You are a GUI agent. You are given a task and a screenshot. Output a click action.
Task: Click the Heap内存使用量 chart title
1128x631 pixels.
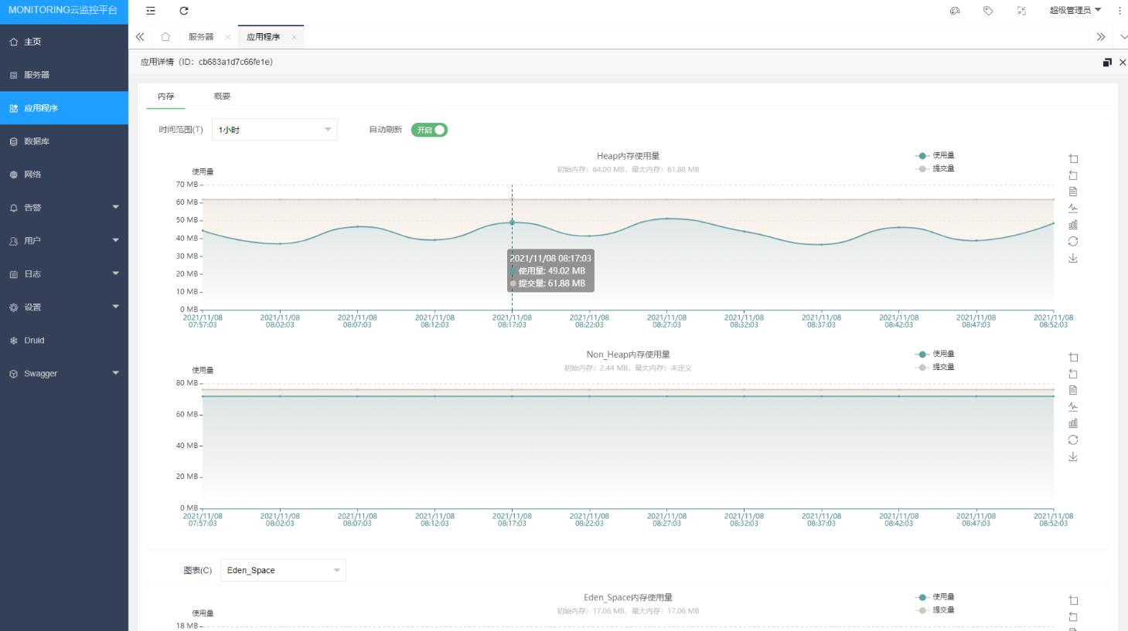click(x=628, y=156)
